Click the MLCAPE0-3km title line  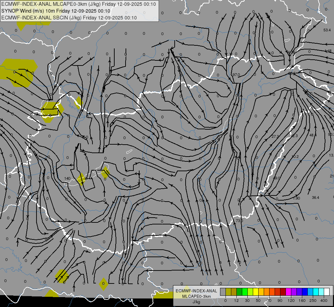(78, 4)
